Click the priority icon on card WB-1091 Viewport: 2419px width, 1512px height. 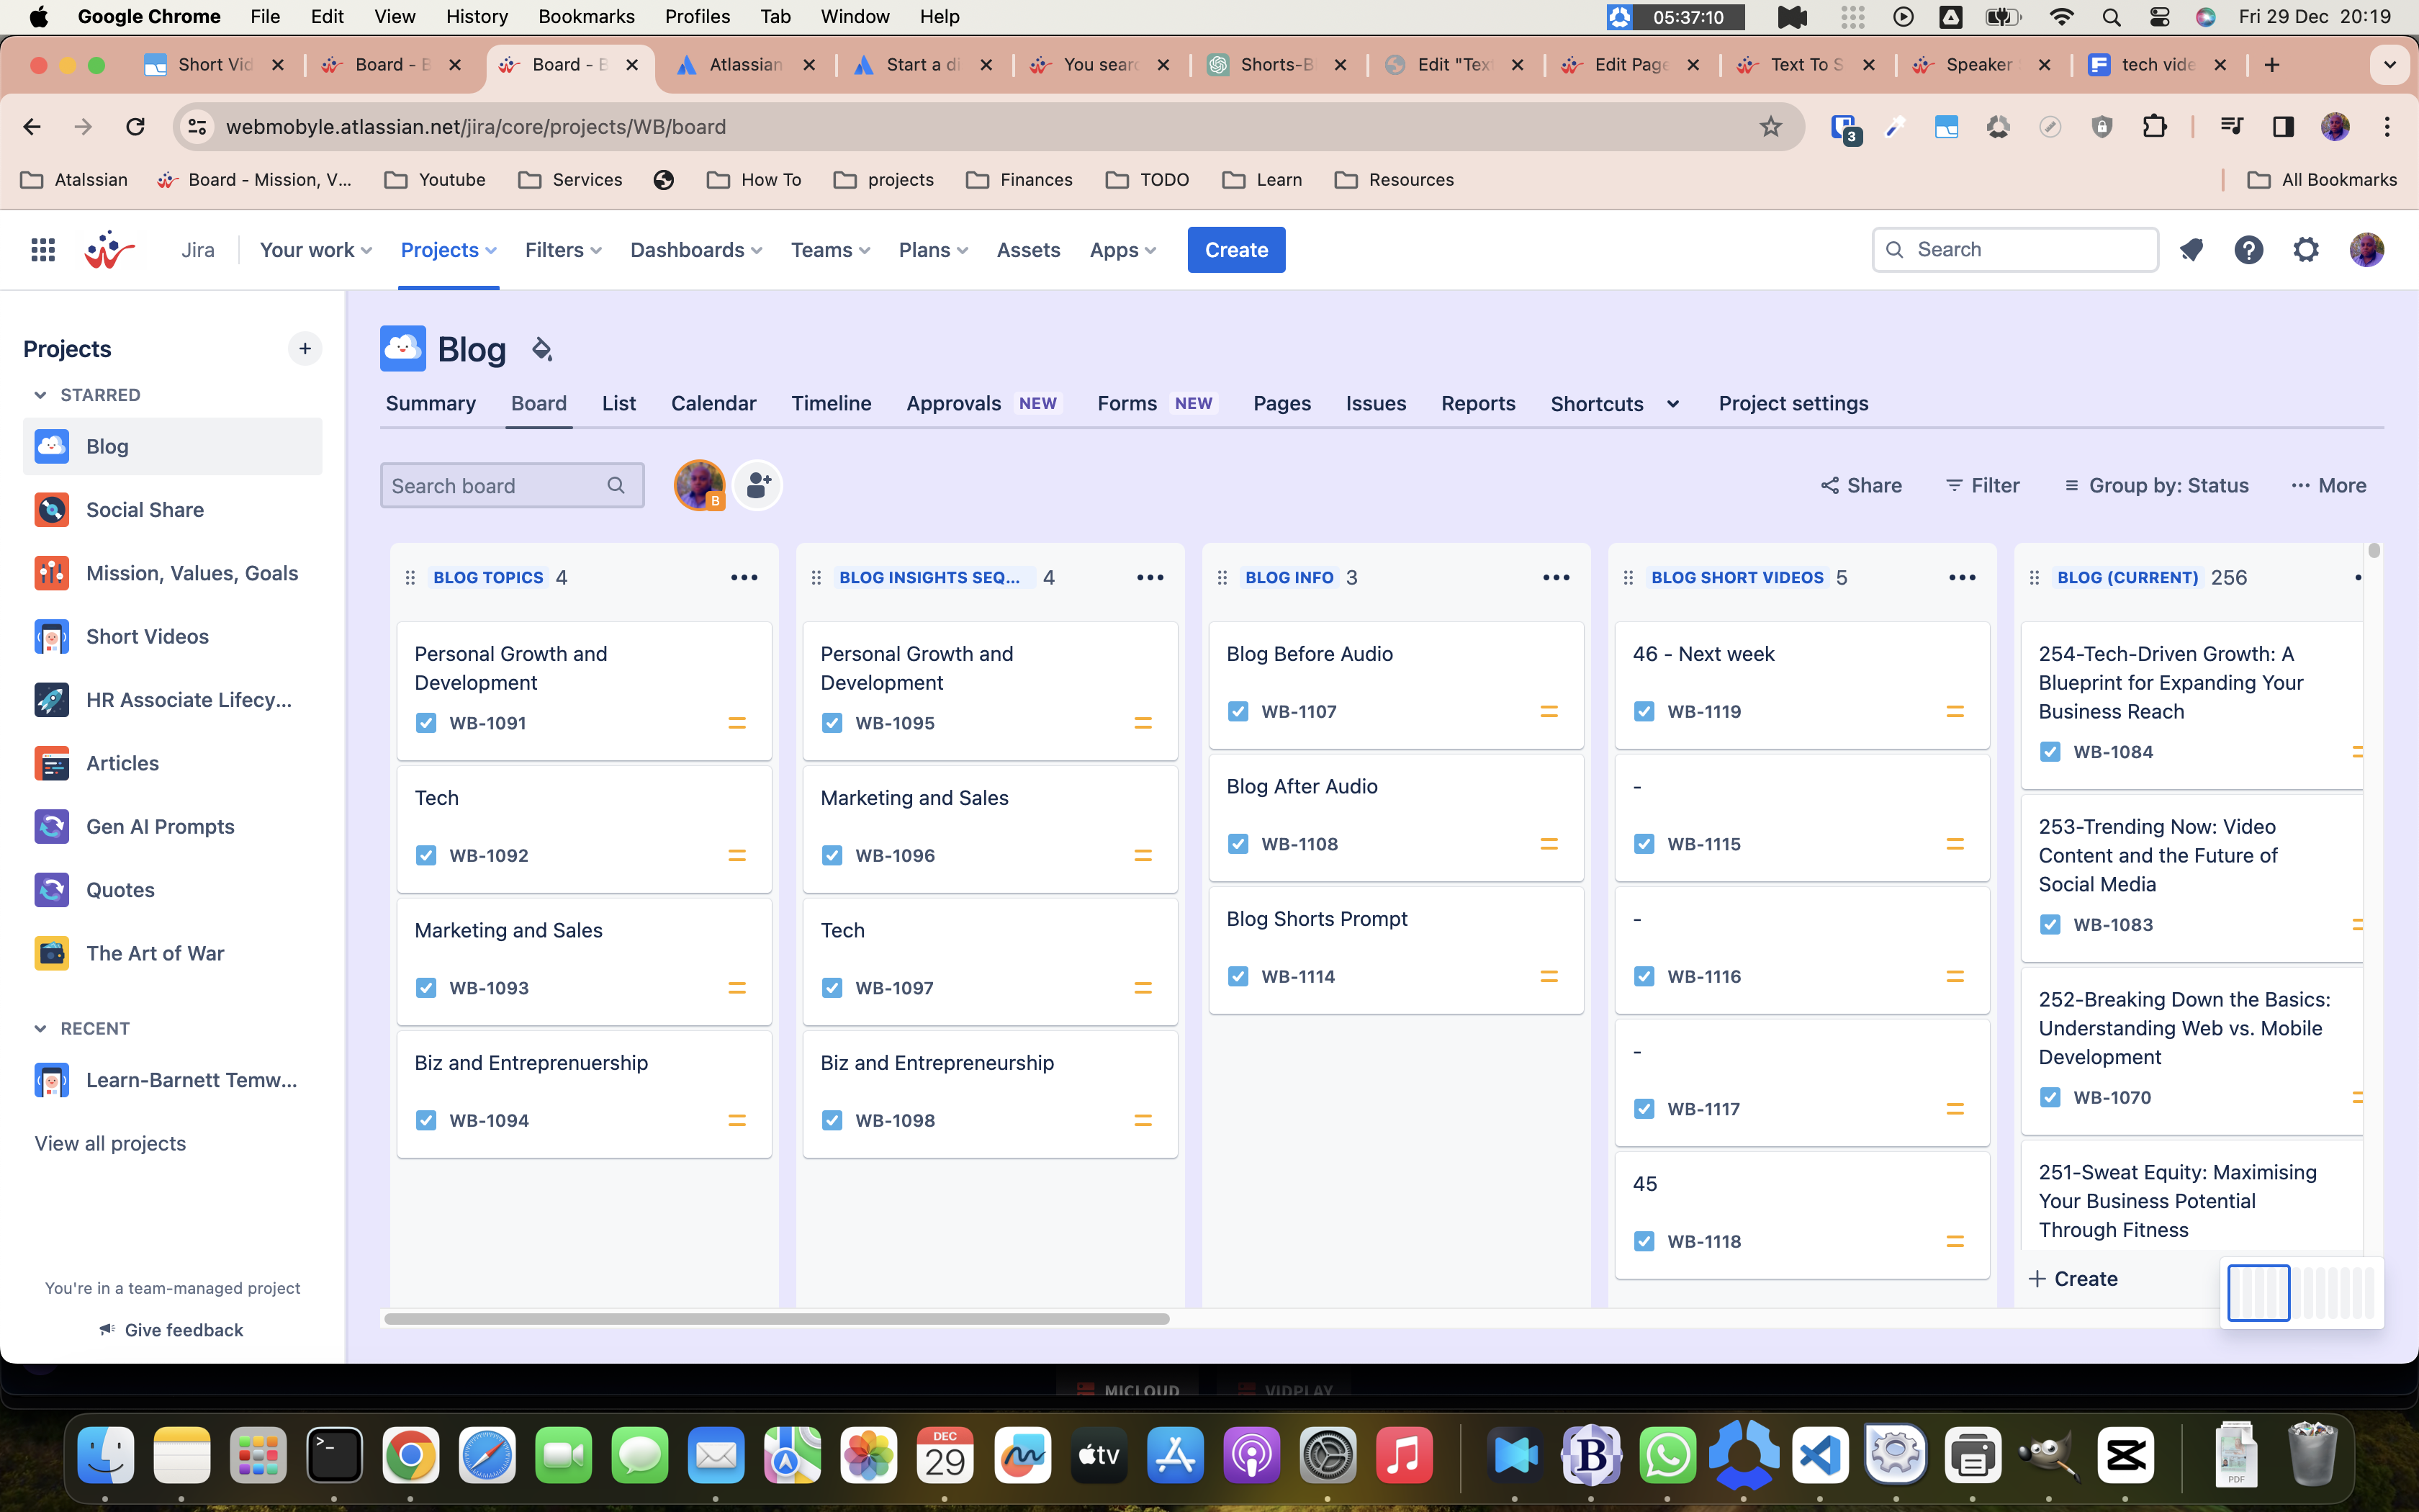click(736, 723)
